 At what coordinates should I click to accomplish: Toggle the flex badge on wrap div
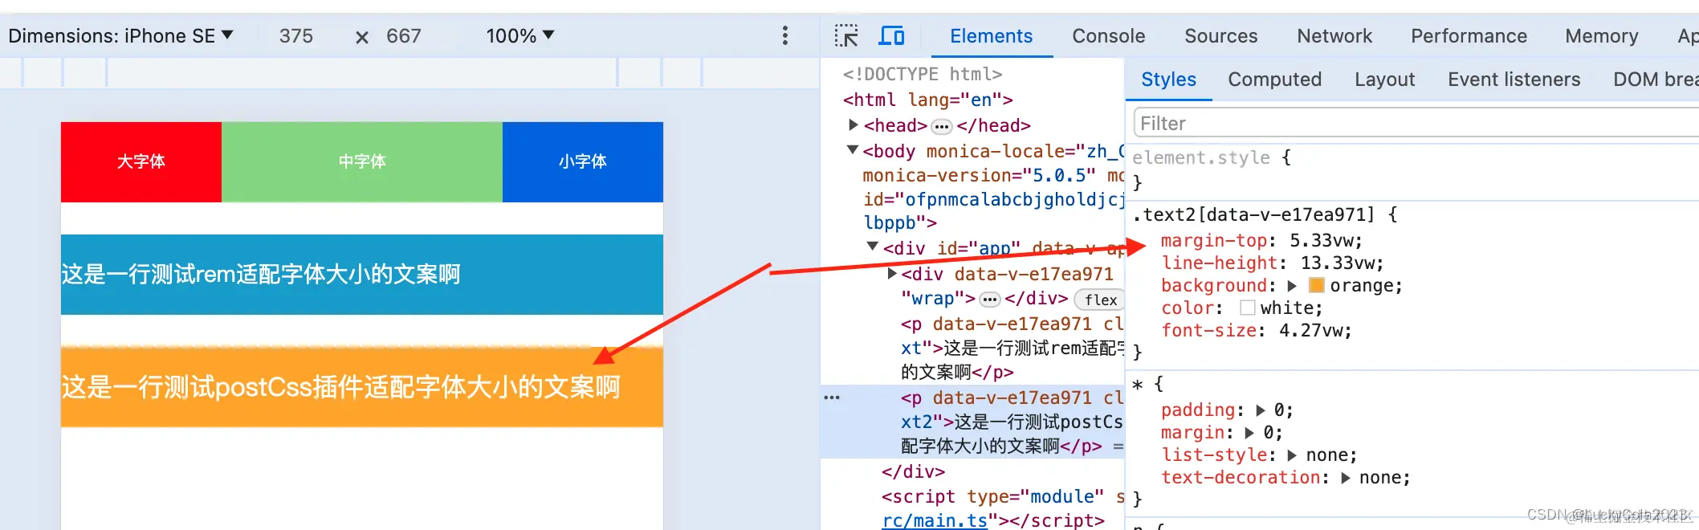pyautogui.click(x=1100, y=300)
